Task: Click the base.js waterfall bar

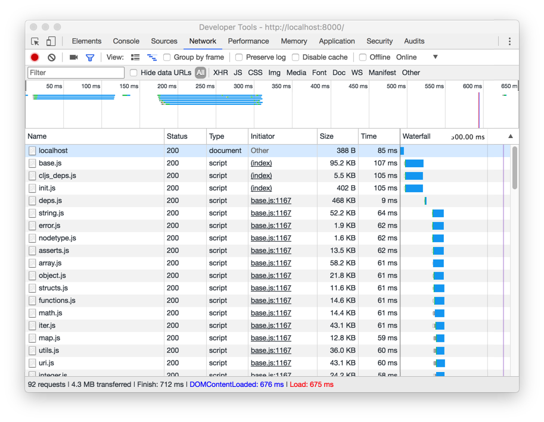Action: (x=414, y=163)
